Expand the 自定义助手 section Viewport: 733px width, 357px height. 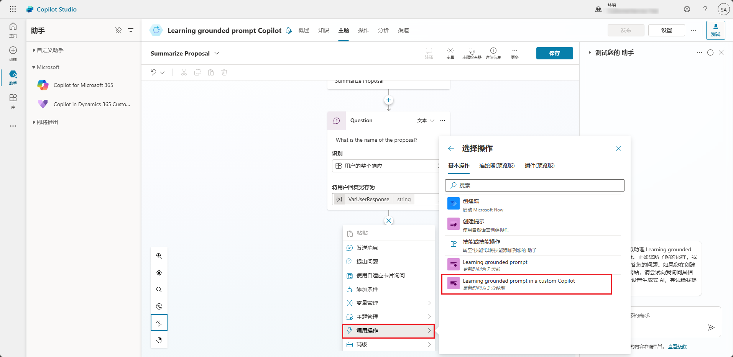coord(48,50)
